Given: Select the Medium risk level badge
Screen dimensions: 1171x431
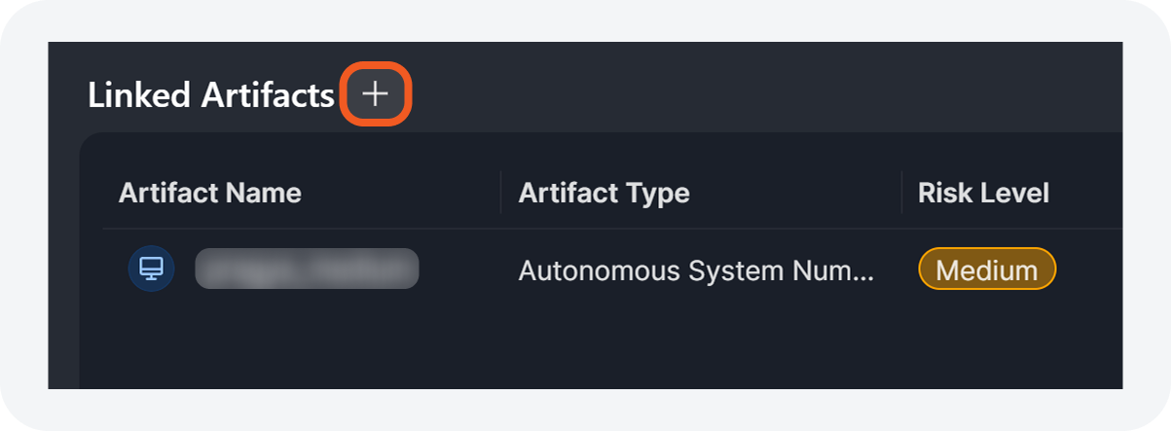Looking at the screenshot, I should click(x=986, y=269).
